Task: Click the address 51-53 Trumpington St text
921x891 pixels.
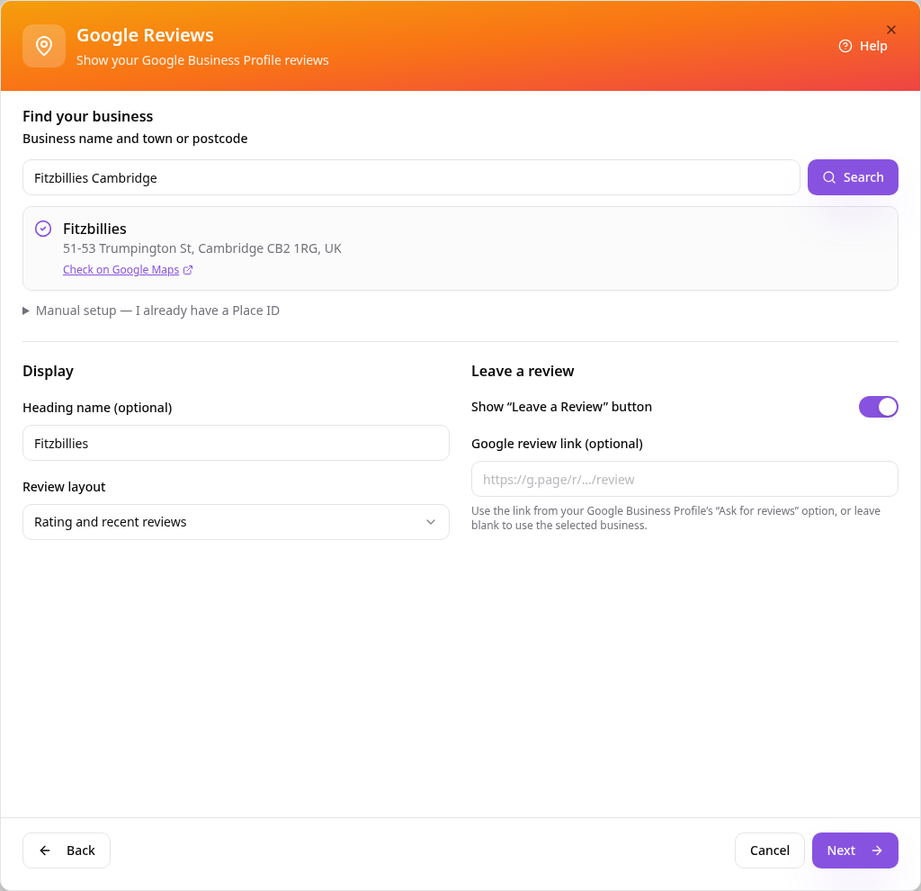Action: [202, 248]
